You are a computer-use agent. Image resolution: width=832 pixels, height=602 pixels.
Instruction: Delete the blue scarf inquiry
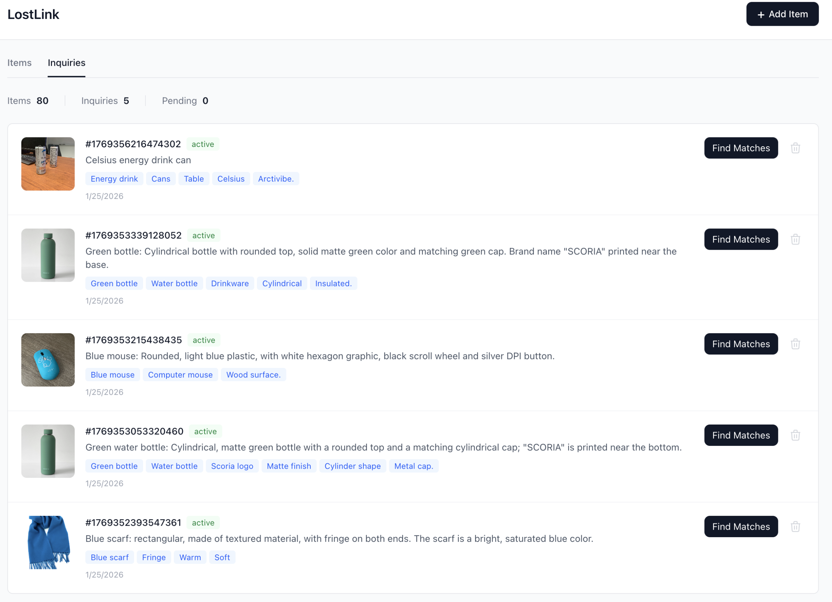(795, 526)
